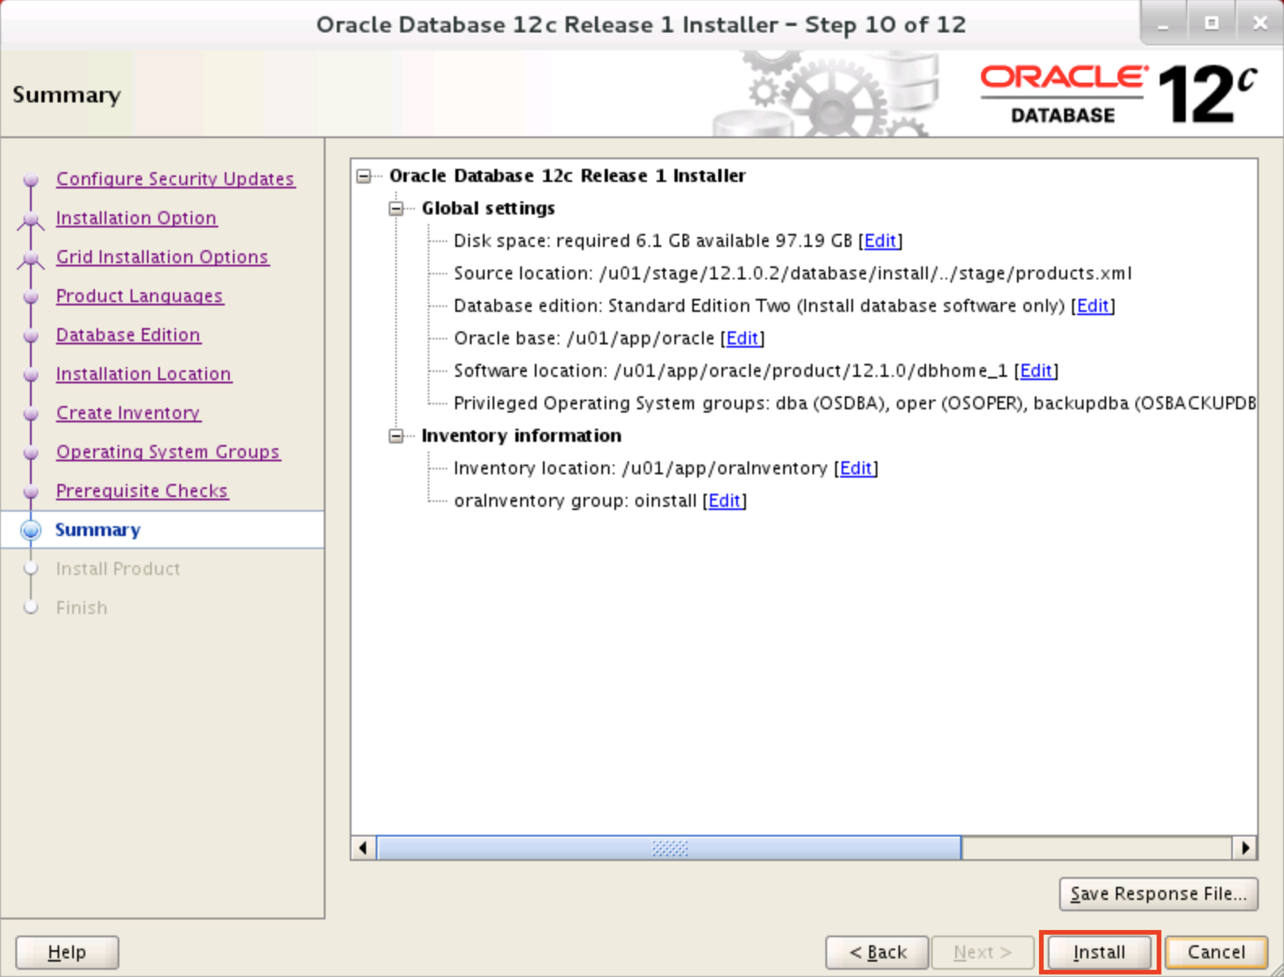Click the Database Edition step bullet
This screenshot has width=1284, height=977.
click(x=31, y=335)
